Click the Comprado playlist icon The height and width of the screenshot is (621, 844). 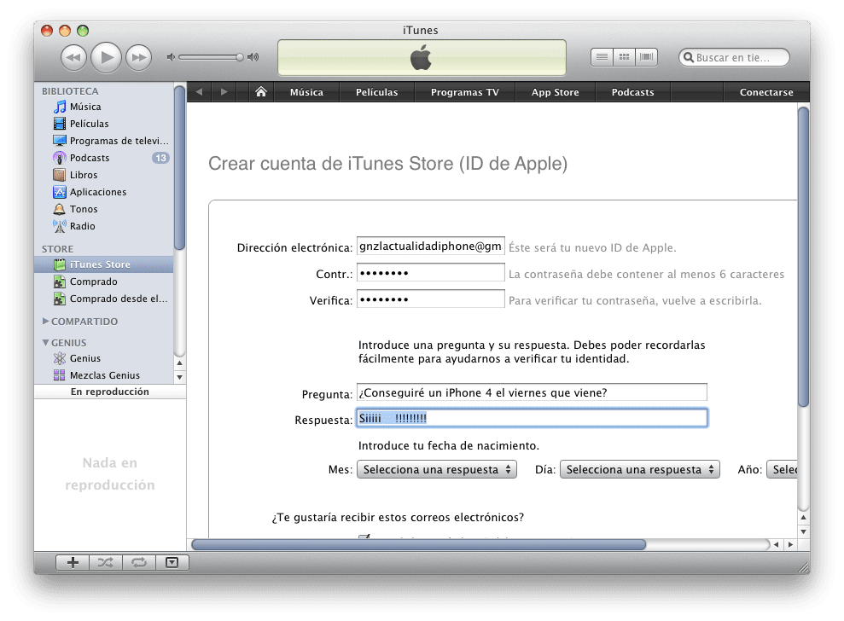pyautogui.click(x=60, y=281)
